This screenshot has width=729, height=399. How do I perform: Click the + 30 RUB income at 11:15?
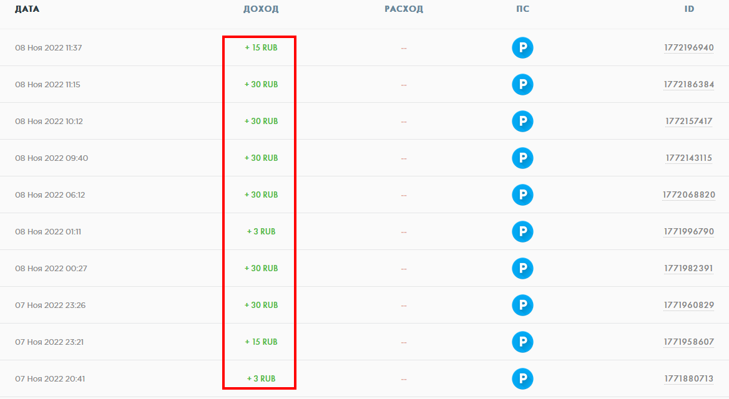pos(261,85)
